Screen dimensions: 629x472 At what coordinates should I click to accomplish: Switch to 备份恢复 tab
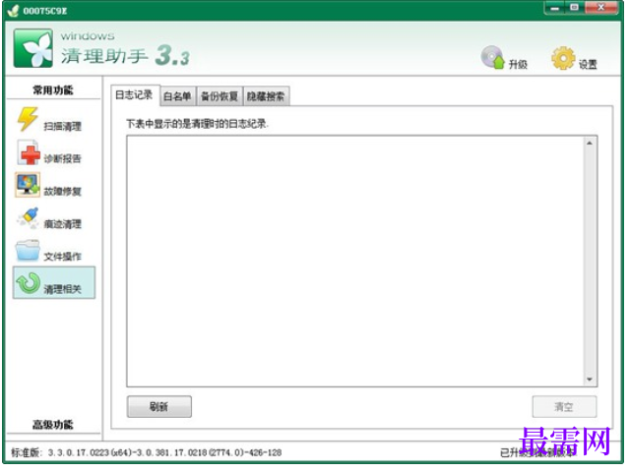pos(220,96)
